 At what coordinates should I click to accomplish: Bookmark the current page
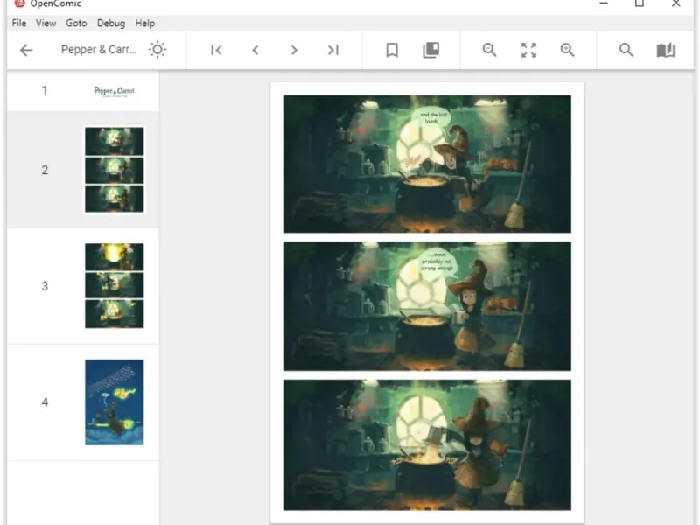(x=392, y=50)
